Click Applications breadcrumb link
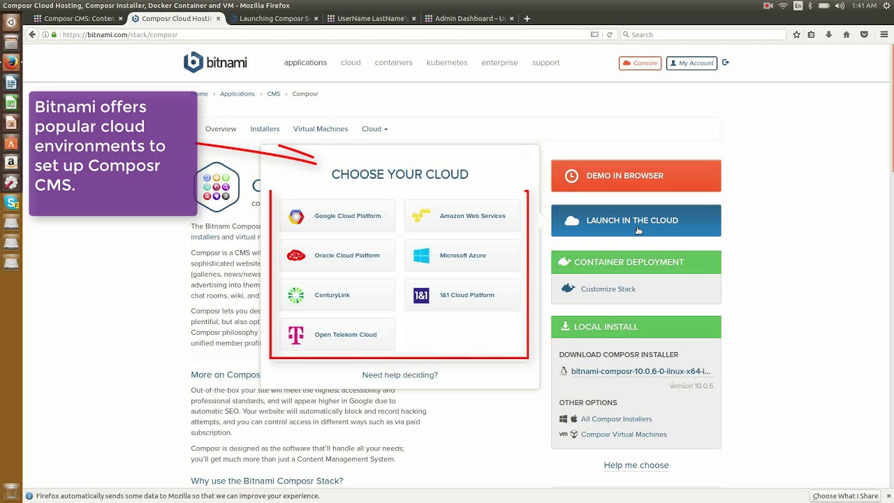 [237, 94]
